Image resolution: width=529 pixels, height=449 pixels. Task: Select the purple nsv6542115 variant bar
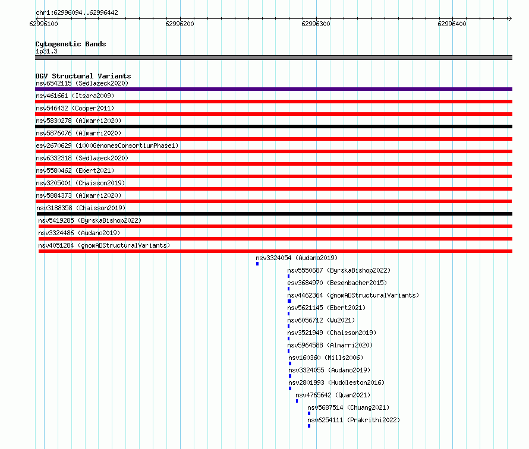click(273, 89)
